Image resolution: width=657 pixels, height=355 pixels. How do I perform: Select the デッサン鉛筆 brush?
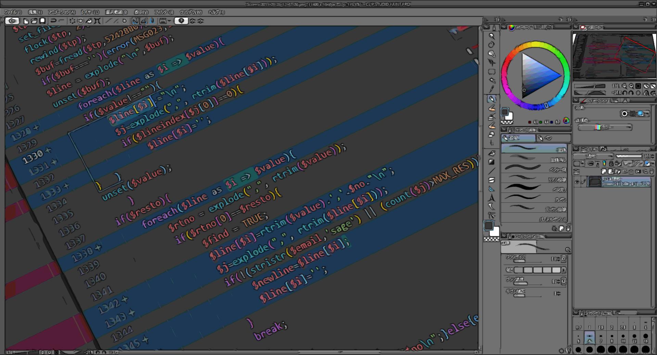pos(534,208)
